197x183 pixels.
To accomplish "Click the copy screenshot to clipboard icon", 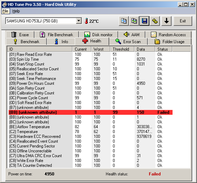I will [134, 21].
